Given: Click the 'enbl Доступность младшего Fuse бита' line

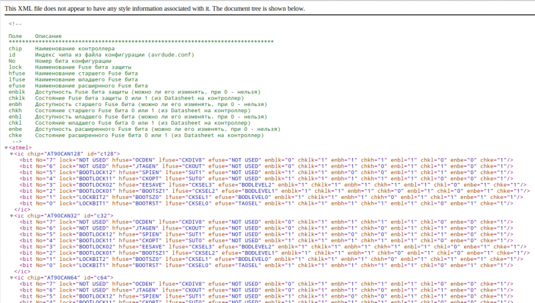Looking at the screenshot, I should pyautogui.click(x=138, y=117).
